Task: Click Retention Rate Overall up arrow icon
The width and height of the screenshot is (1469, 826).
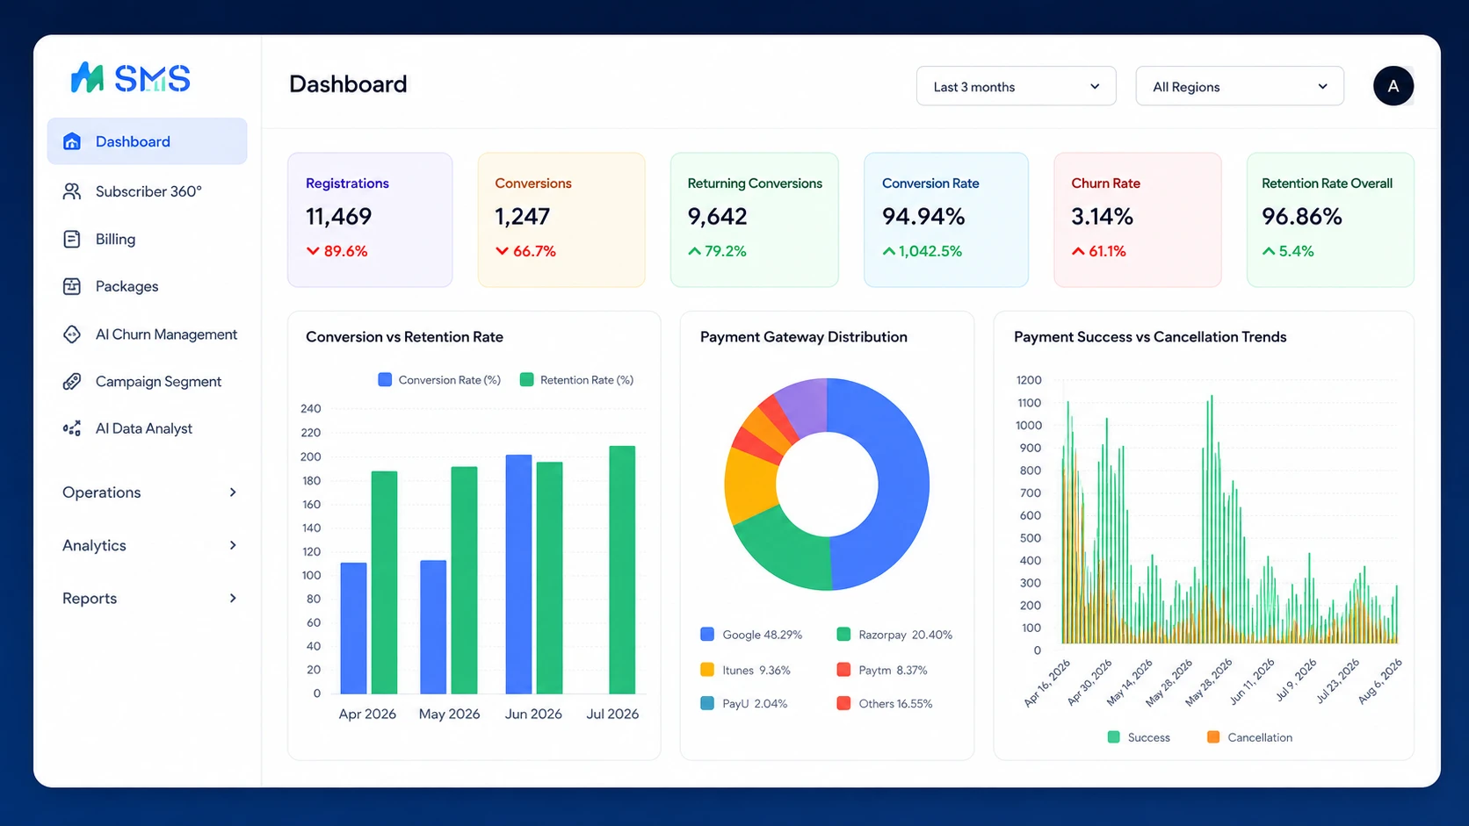Action: pyautogui.click(x=1269, y=251)
